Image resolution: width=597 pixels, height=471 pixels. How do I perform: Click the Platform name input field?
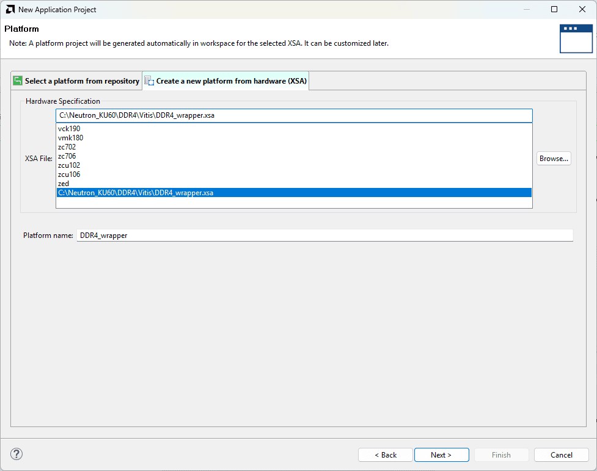tap(324, 235)
